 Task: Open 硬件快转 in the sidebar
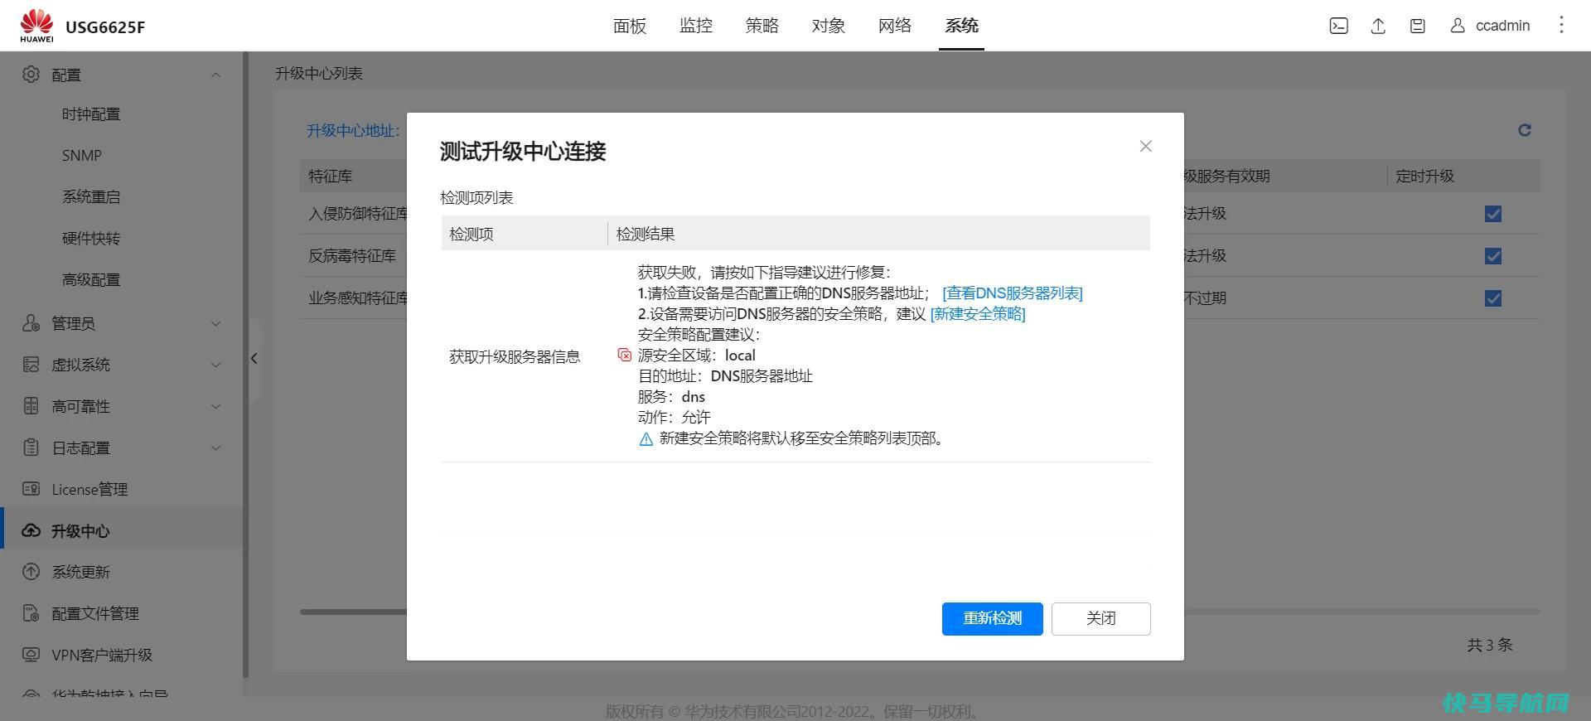pos(91,239)
